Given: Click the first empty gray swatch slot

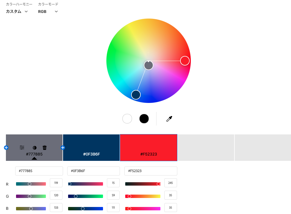Looking at the screenshot, I should pyautogui.click(x=206, y=148).
